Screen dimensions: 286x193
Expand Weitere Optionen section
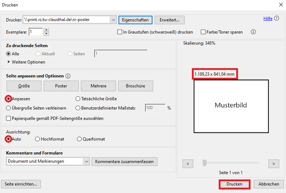(9, 62)
